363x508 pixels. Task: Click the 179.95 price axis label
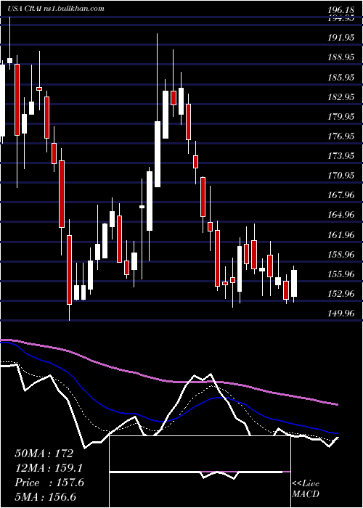[340, 116]
